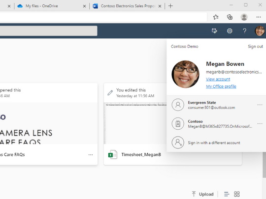The height and width of the screenshot is (199, 266).
Task: Click the add-account person icon
Action: (x=178, y=142)
